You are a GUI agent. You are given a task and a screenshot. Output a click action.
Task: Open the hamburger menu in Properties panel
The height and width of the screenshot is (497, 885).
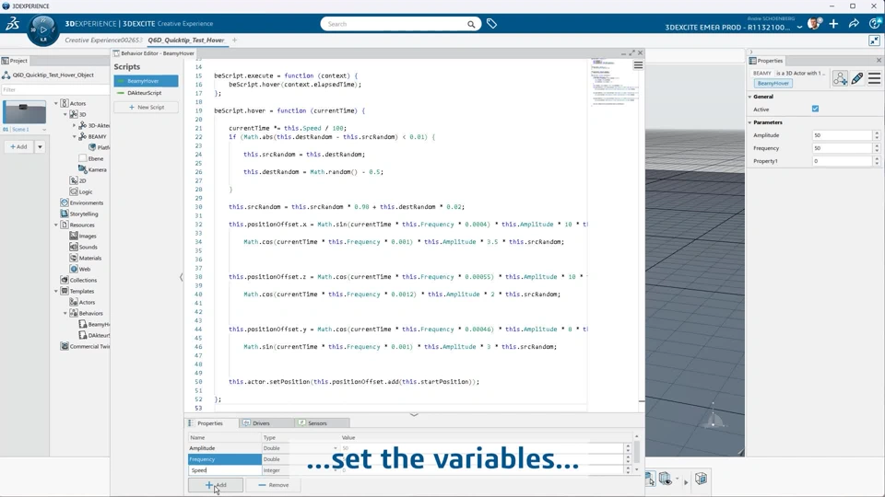click(x=874, y=79)
